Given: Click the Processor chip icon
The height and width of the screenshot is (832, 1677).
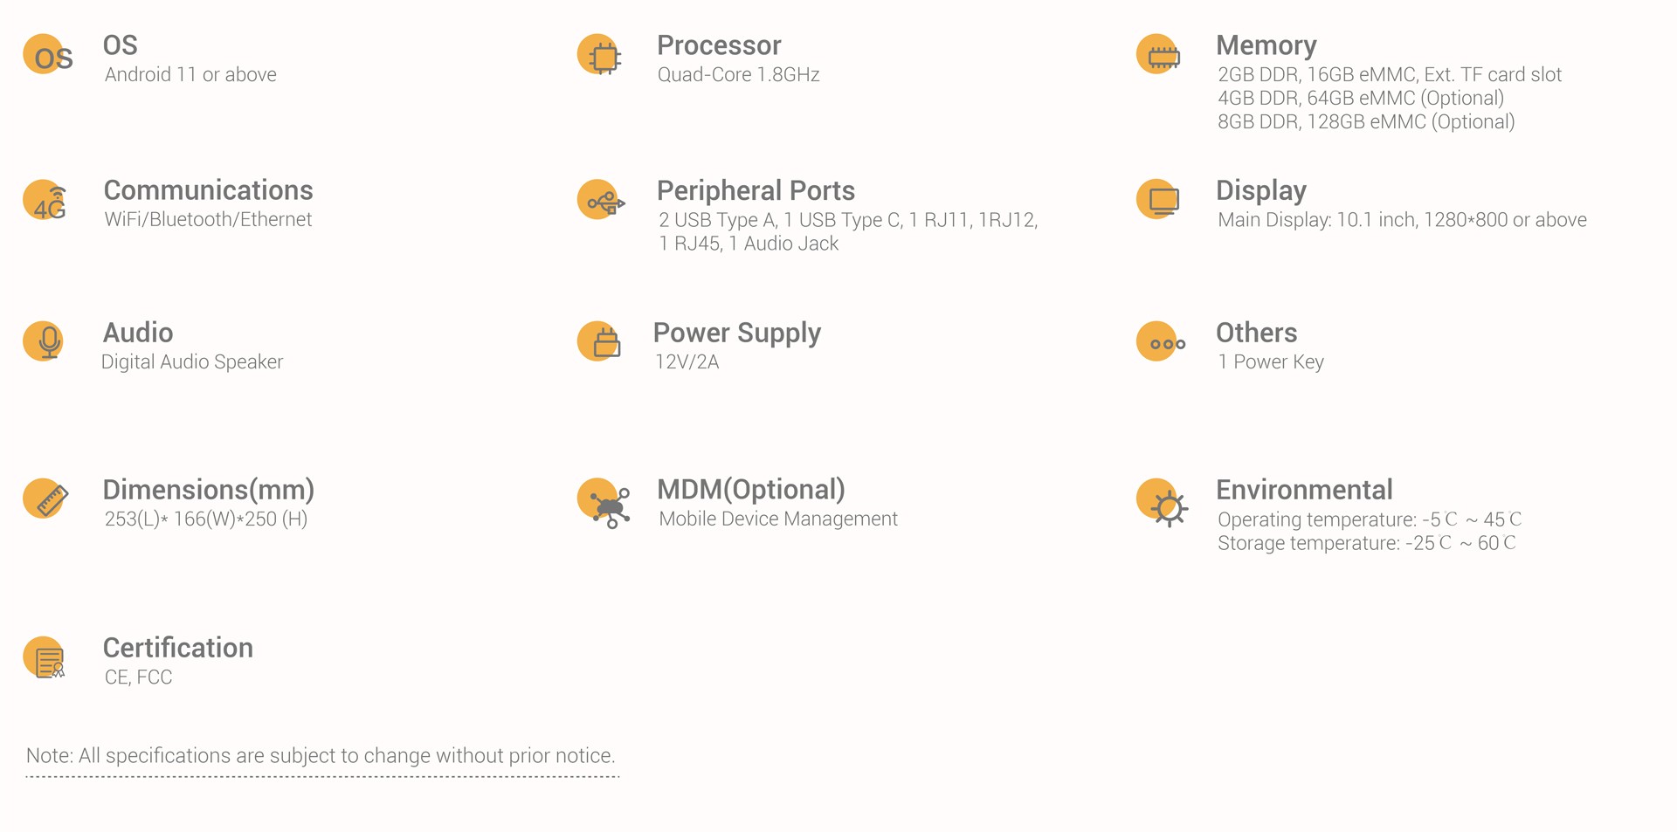Looking at the screenshot, I should 599,55.
